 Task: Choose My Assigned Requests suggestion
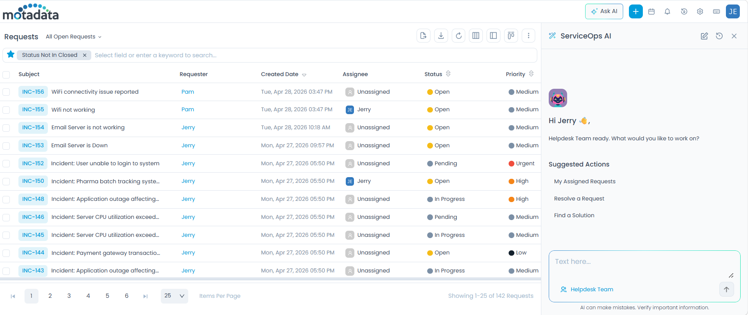click(584, 181)
